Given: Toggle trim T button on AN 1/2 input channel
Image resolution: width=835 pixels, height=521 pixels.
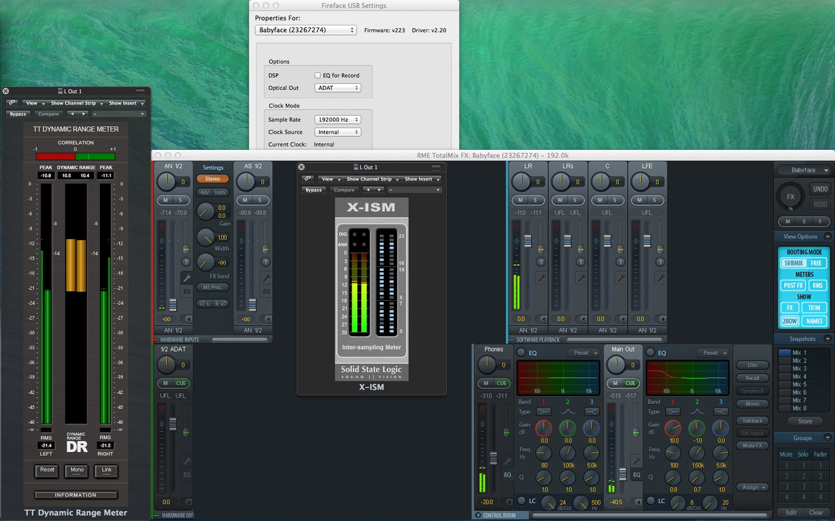Looking at the screenshot, I should coord(186,261).
